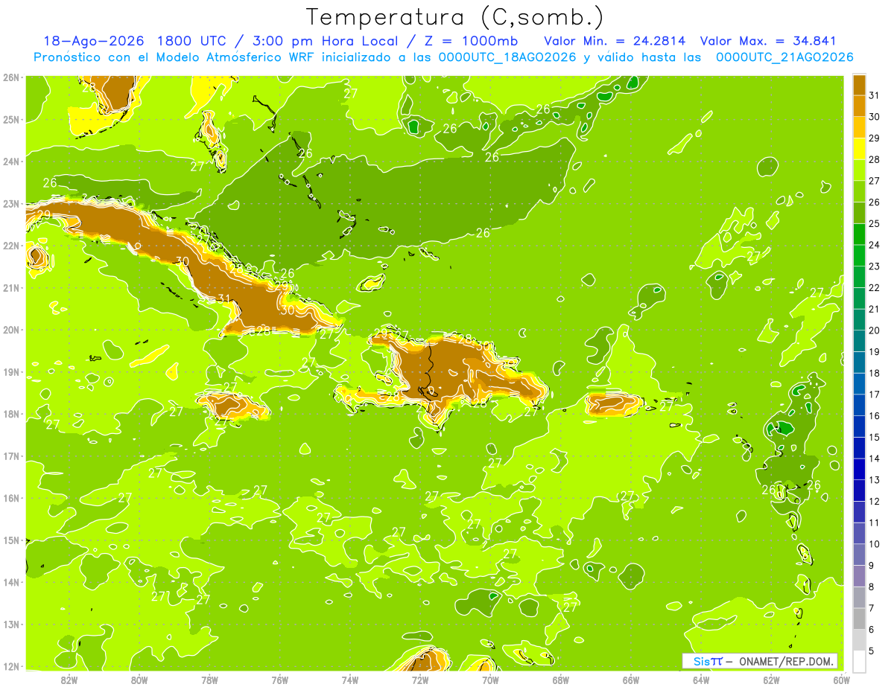Image resolution: width=894 pixels, height=690 pixels.
Task: Click the 64W longitude label
Action: click(x=701, y=680)
